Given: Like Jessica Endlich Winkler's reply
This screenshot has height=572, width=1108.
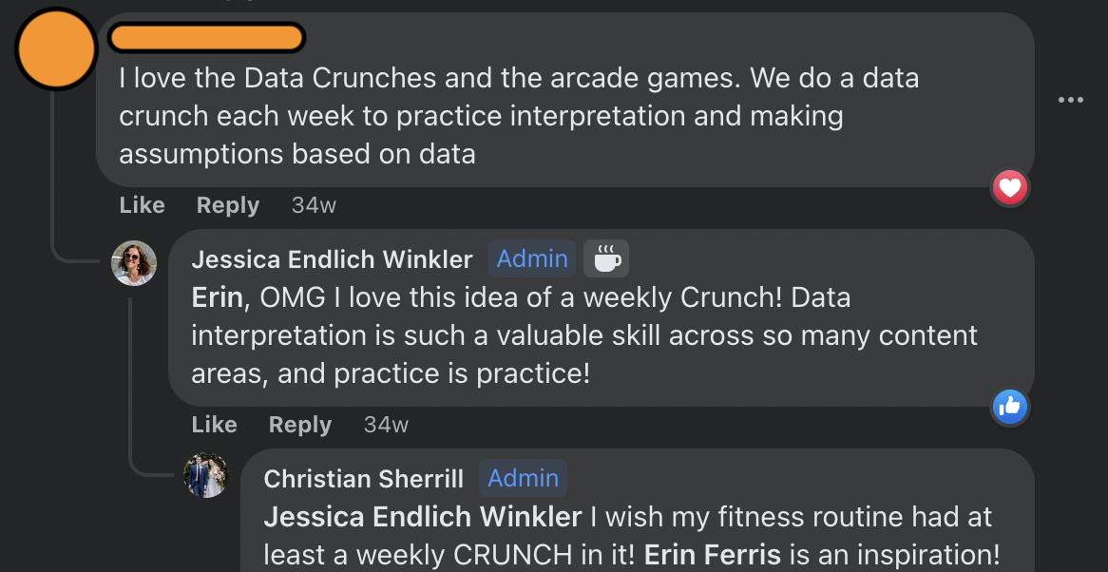Looking at the screenshot, I should pos(214,424).
